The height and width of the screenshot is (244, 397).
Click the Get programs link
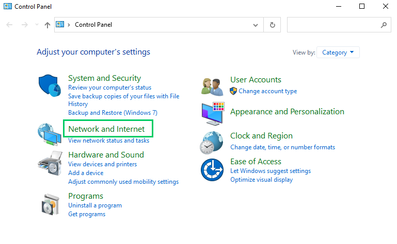(x=87, y=214)
